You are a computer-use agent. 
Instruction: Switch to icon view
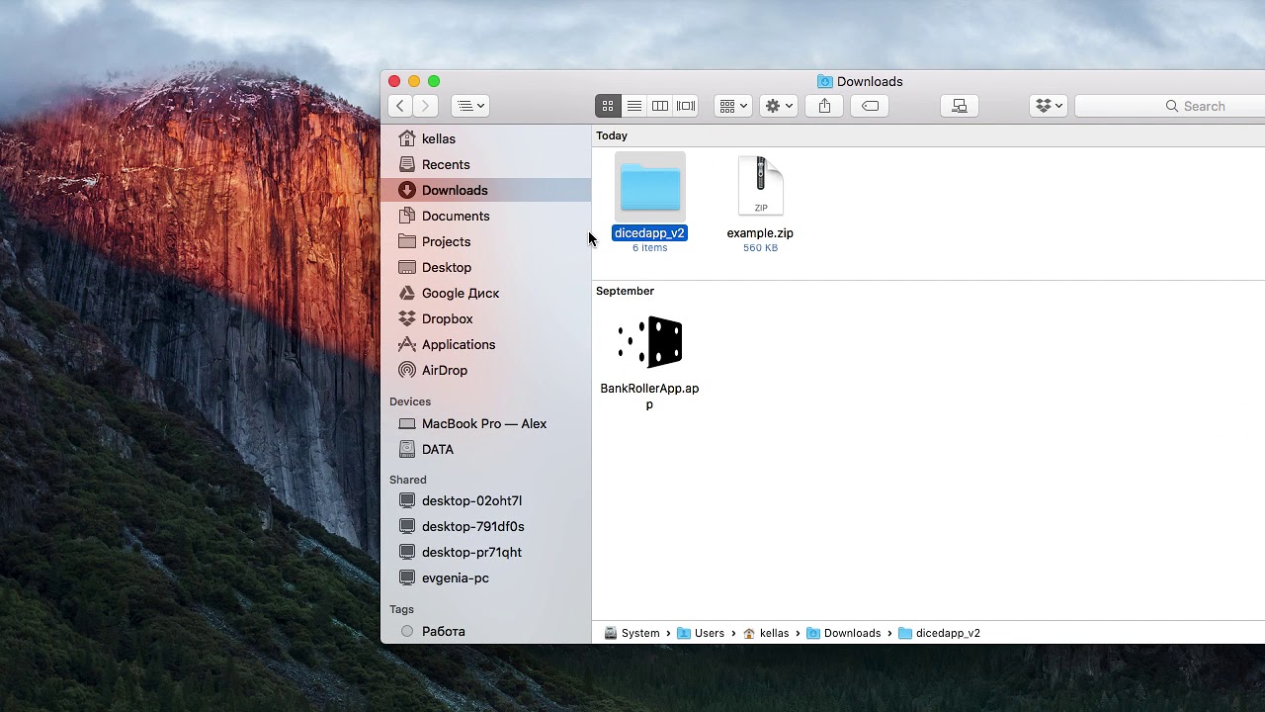608,106
